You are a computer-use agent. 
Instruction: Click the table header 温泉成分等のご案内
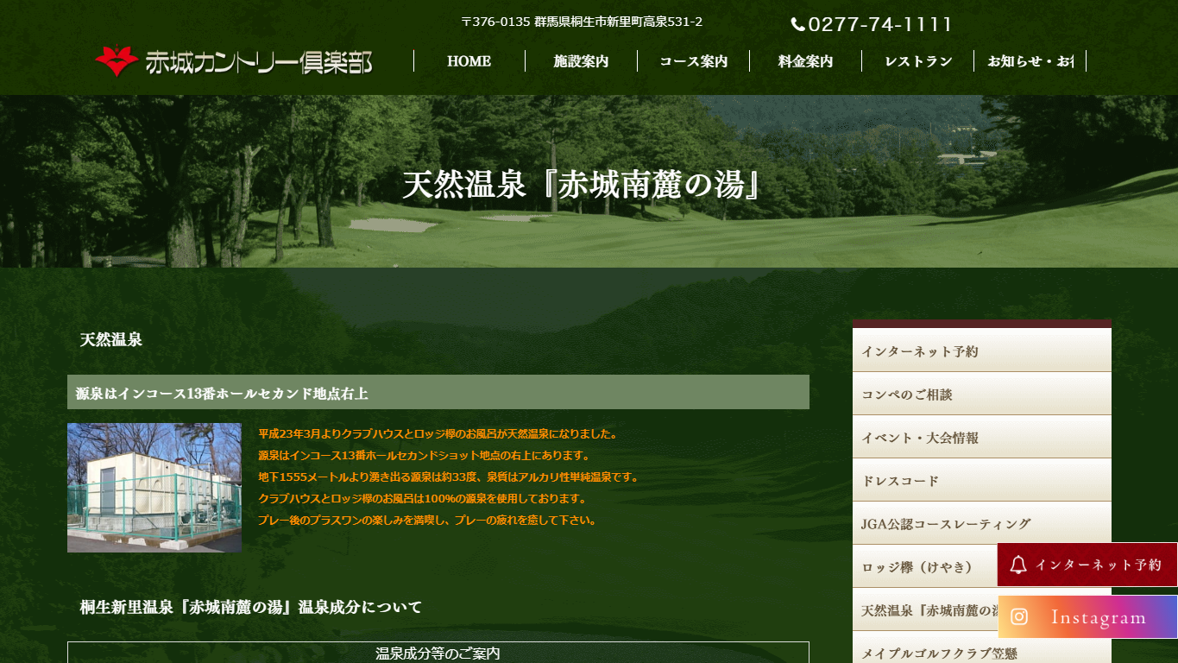[x=438, y=653]
